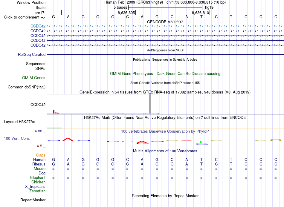Click the chr17: base position label

(40, 13)
